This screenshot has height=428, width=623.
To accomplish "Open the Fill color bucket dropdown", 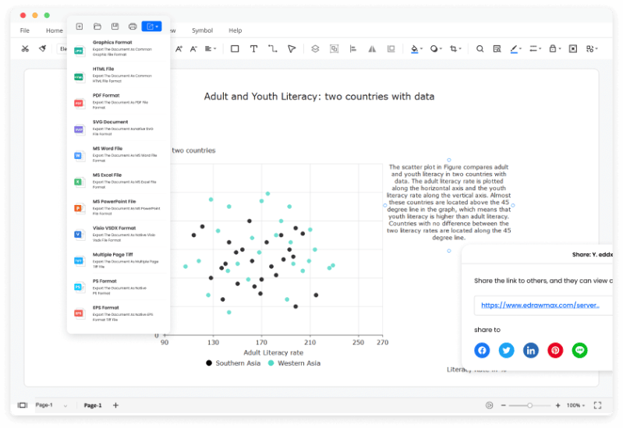I will coord(416,49).
